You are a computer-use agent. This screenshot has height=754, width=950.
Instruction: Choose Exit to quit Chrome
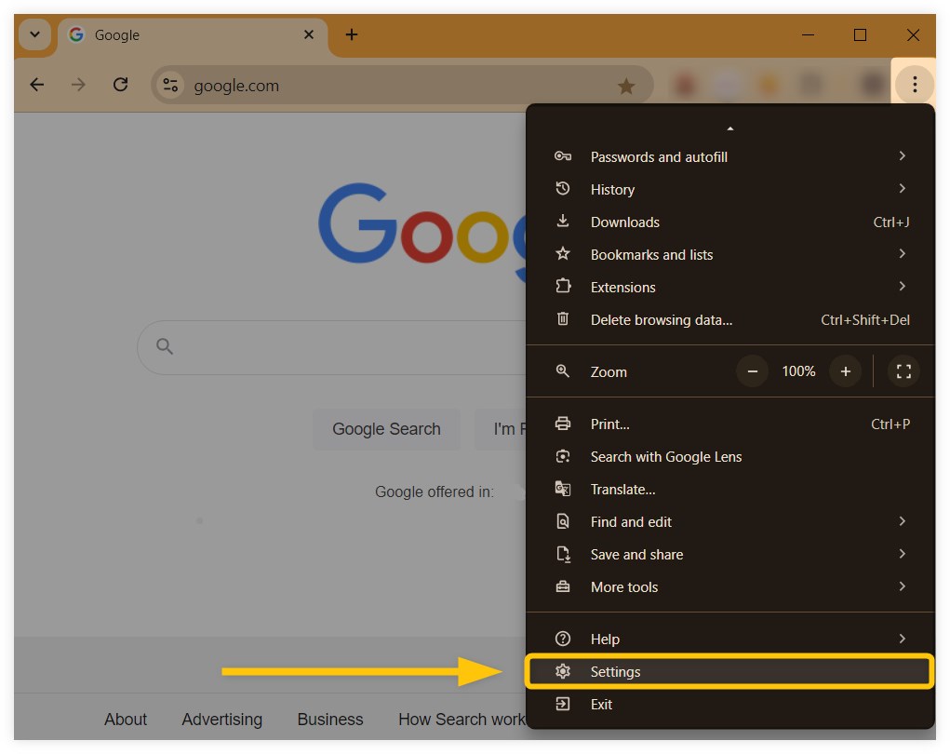(x=730, y=705)
